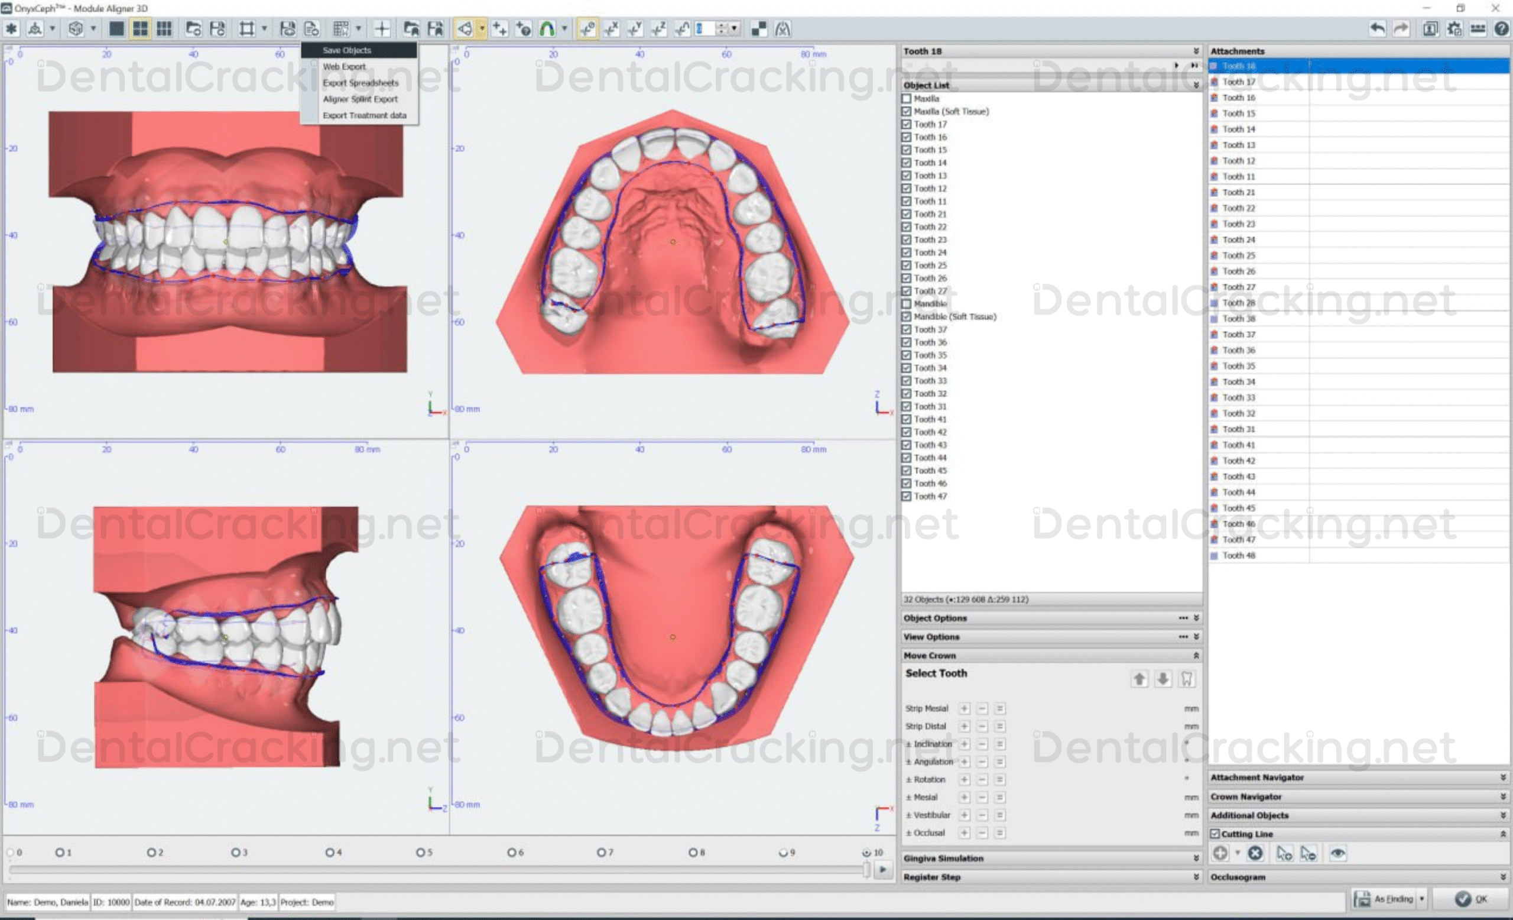Select Export Spreadsheets from the menu
Image resolution: width=1513 pixels, height=920 pixels.
pyautogui.click(x=361, y=83)
